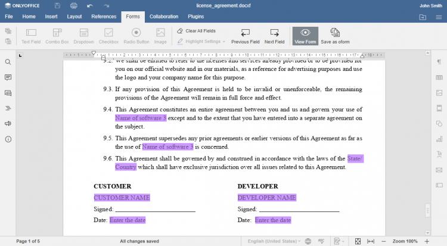Show the headings navigation panel
Image resolution: width=447 pixels, height=246 pixels.
point(8,108)
